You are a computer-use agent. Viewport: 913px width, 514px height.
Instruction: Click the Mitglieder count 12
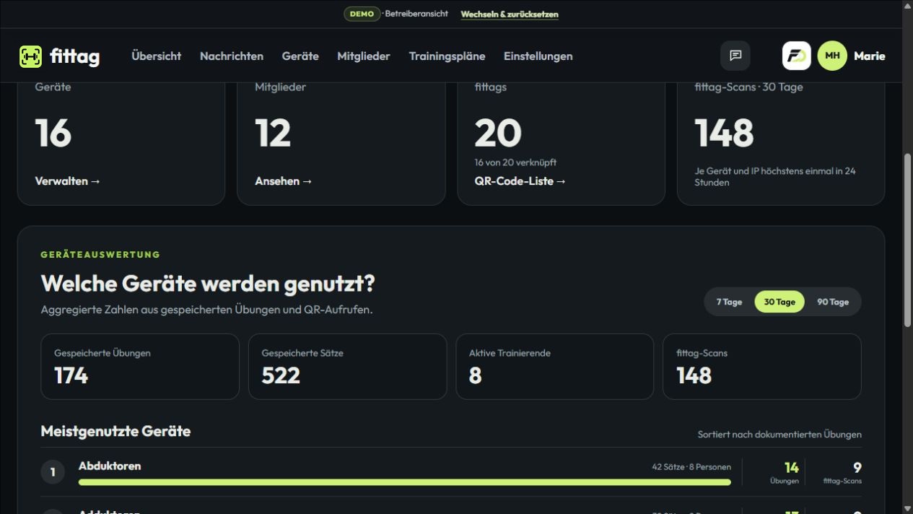tap(273, 133)
